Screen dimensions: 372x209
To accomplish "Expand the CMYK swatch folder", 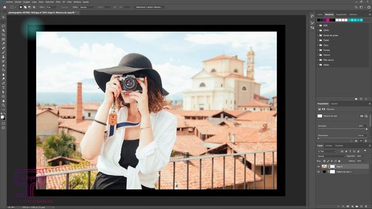I will point(318,30).
